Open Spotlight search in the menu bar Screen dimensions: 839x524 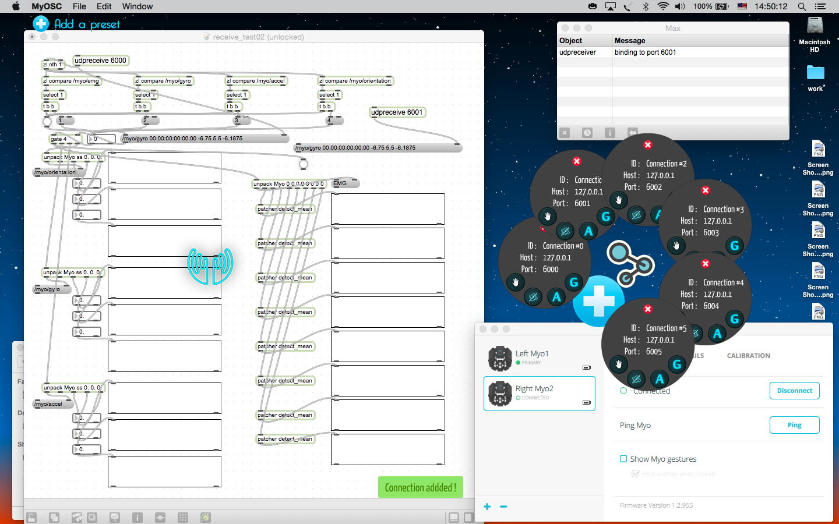(x=802, y=6)
